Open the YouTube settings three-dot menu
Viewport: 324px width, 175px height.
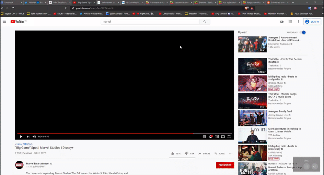(x=298, y=22)
